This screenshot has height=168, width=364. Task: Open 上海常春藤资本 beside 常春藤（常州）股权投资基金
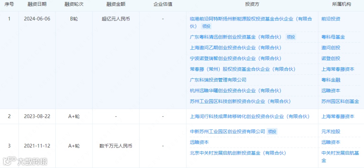pyautogui.click(x=338, y=69)
